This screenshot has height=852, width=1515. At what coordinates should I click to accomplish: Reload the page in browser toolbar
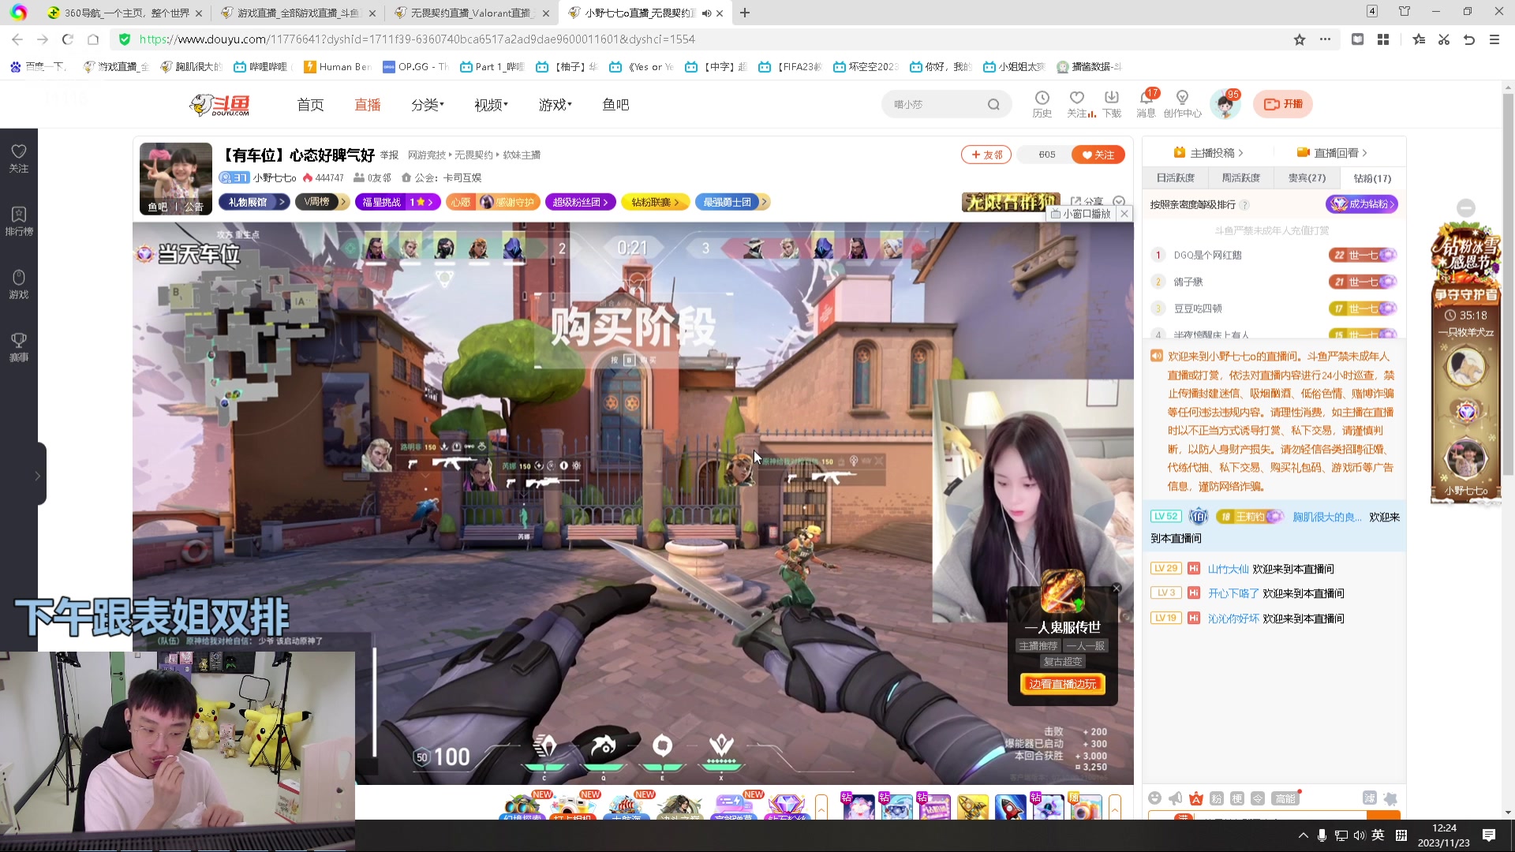(x=68, y=39)
